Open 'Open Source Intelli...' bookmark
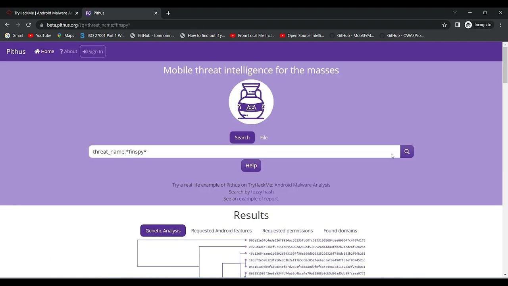The height and width of the screenshot is (286, 508). pyautogui.click(x=302, y=35)
